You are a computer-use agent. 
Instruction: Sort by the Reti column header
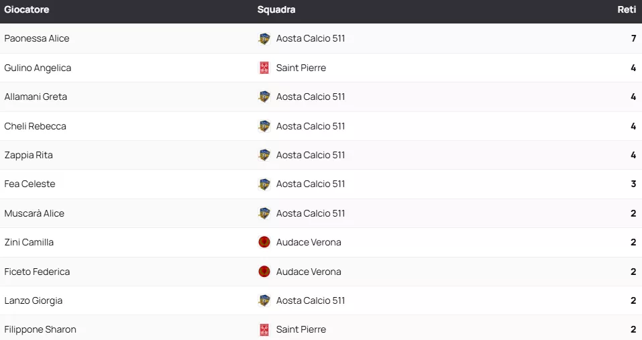pos(627,10)
